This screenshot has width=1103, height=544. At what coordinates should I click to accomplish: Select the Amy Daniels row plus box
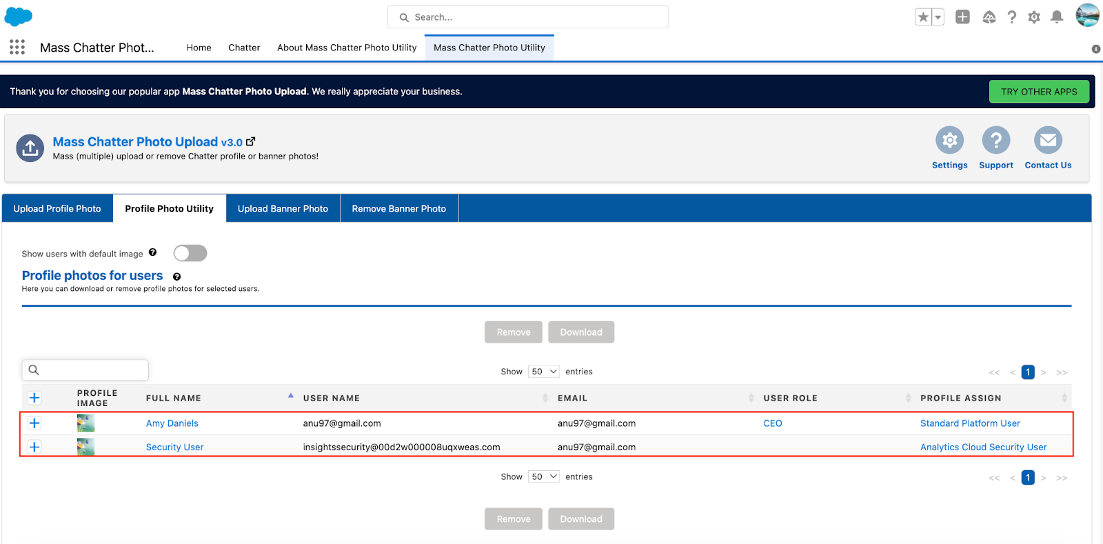coord(34,423)
